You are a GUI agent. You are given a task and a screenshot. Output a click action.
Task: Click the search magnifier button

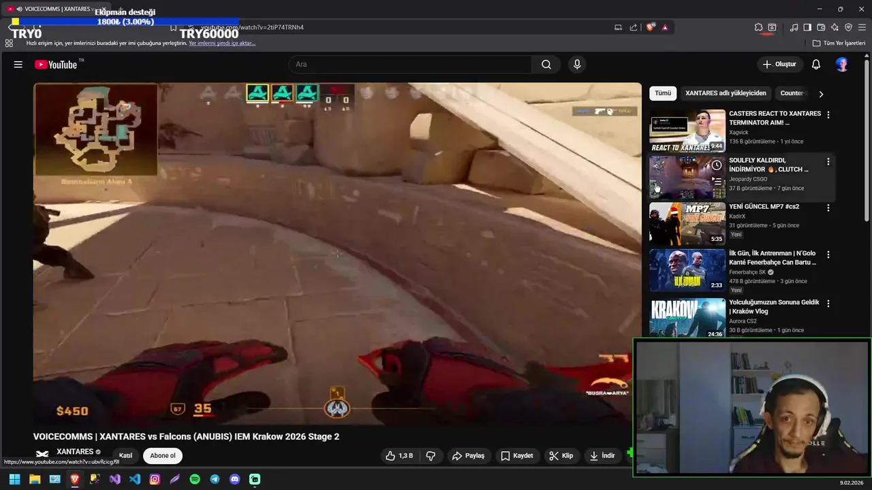click(x=546, y=65)
